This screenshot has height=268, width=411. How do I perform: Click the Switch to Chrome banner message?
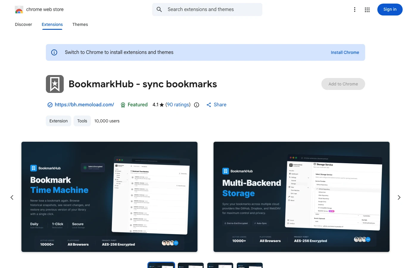pos(119,52)
